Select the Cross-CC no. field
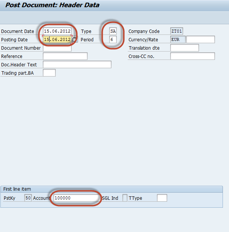 (192, 56)
